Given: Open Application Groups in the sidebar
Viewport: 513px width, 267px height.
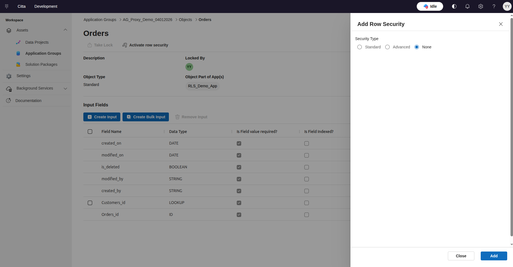Looking at the screenshot, I should coord(43,53).
